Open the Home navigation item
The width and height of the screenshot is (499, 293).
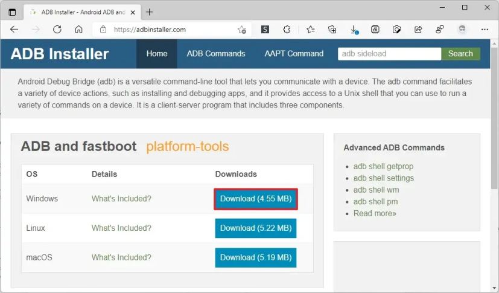156,54
